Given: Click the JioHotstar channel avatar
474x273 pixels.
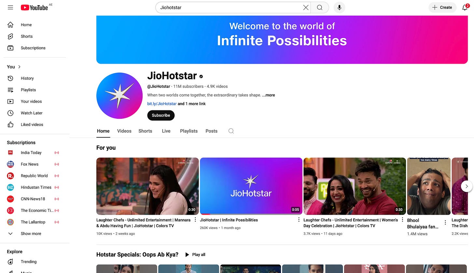Looking at the screenshot, I should coord(119,96).
